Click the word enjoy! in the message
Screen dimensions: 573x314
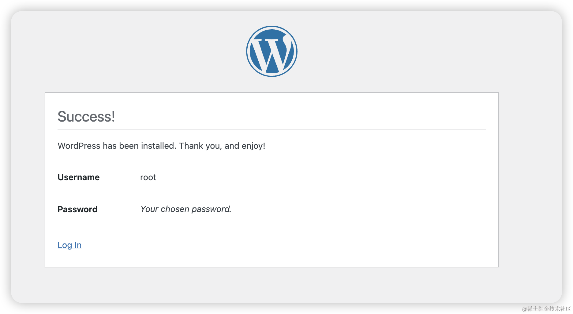[x=253, y=146]
